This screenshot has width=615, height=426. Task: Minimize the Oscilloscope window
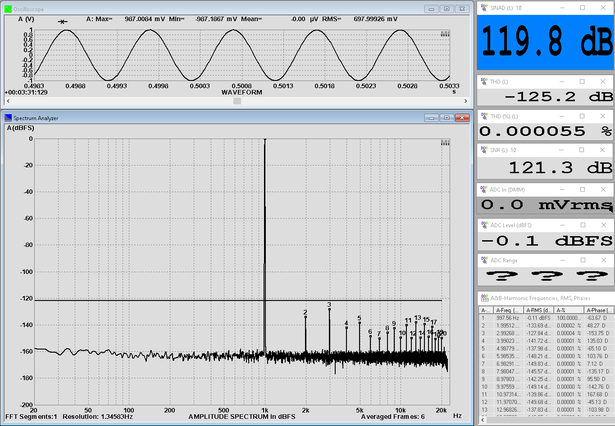pyautogui.click(x=431, y=9)
